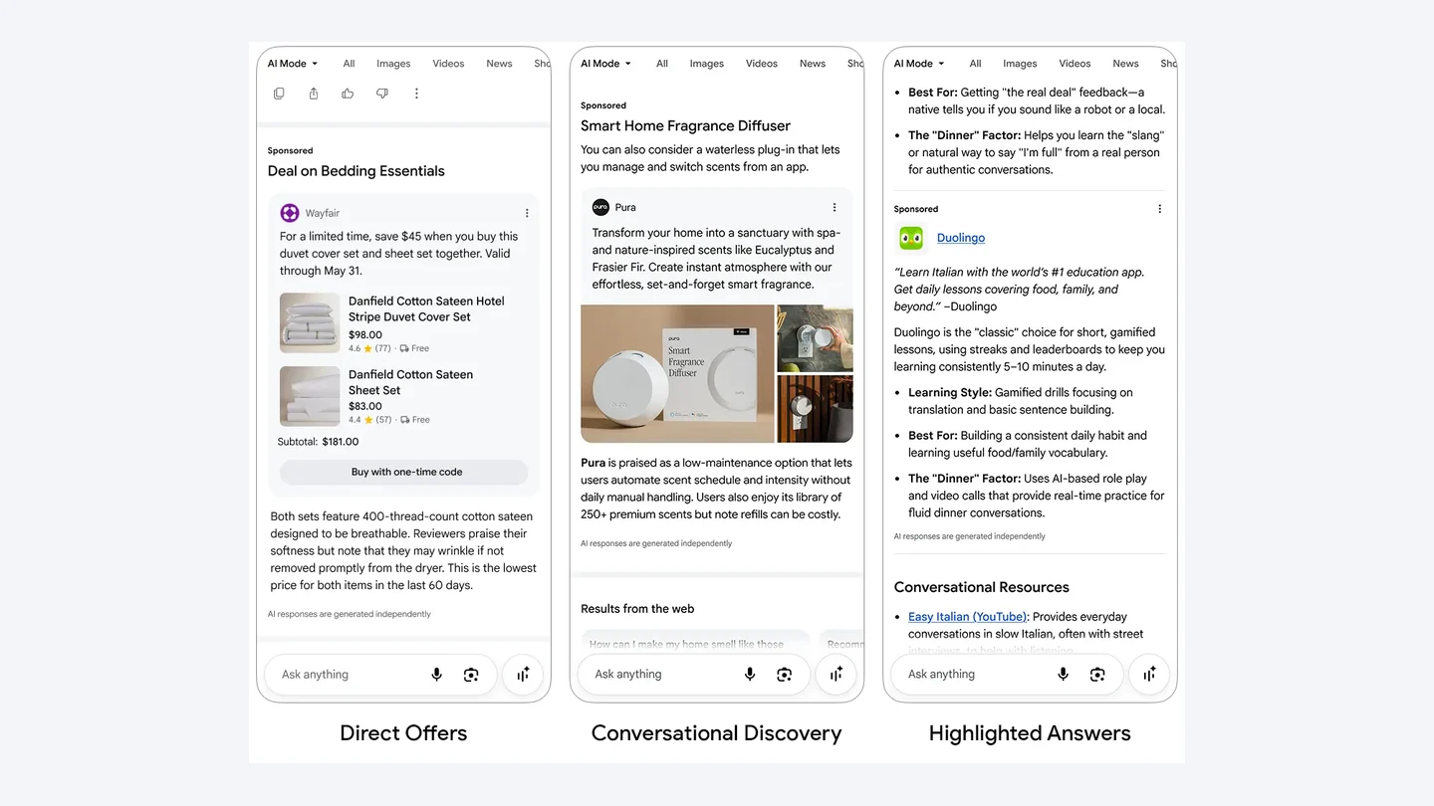The image size is (1434, 806).
Task: Click the $98.00 duvet price
Action: 365,335
